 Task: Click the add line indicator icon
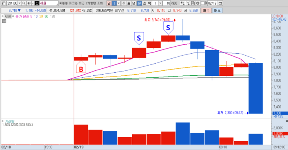pyautogui.click(x=188, y=3)
